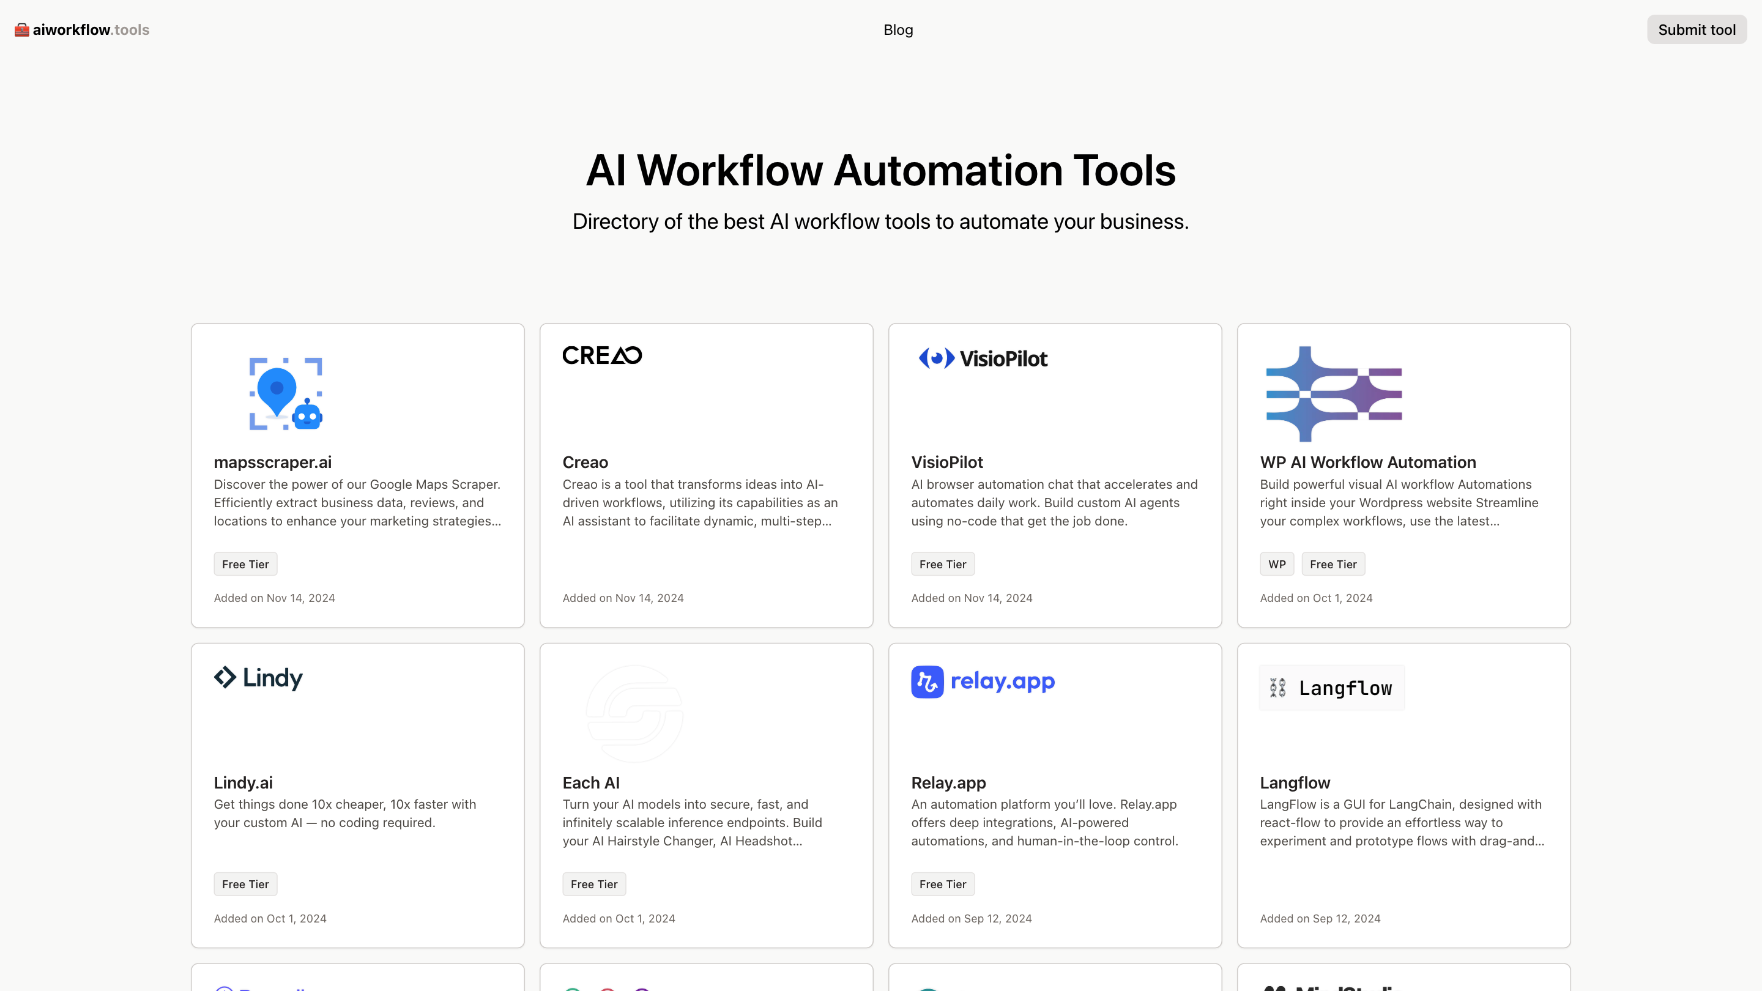The height and width of the screenshot is (991, 1762).
Task: Click the Free Tier tag under VisioPilot
Action: pyautogui.click(x=943, y=563)
